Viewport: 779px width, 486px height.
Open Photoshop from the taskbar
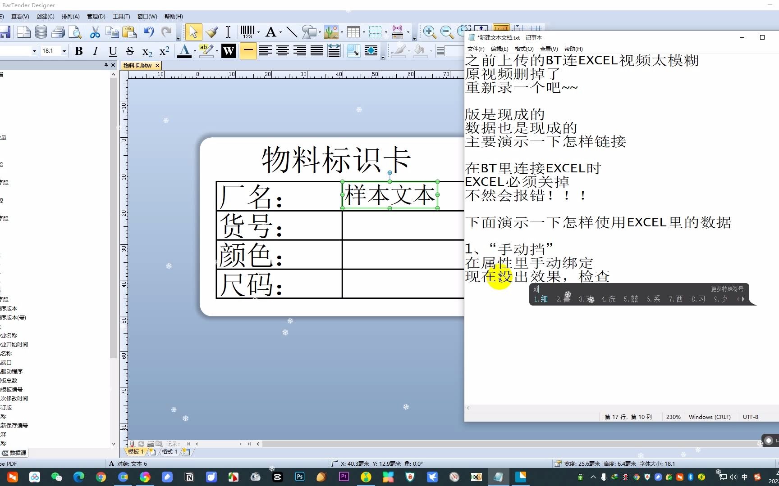(300, 477)
